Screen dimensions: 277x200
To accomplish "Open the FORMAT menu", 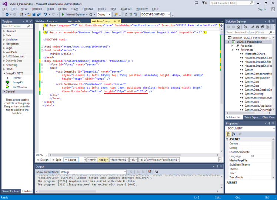I will click(x=88, y=9).
